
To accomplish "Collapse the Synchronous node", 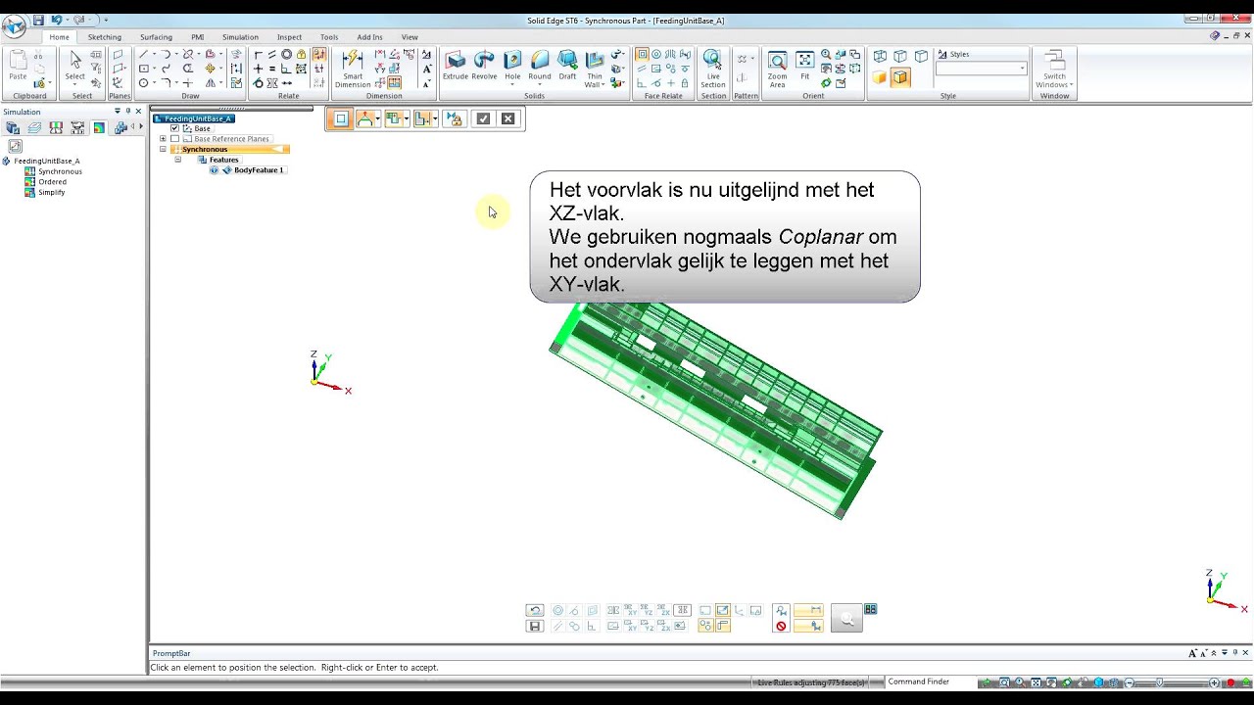I will [163, 150].
